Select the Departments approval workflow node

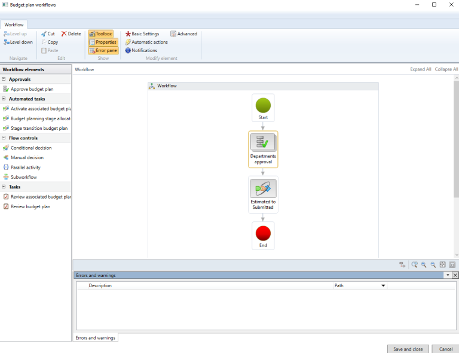click(263, 149)
